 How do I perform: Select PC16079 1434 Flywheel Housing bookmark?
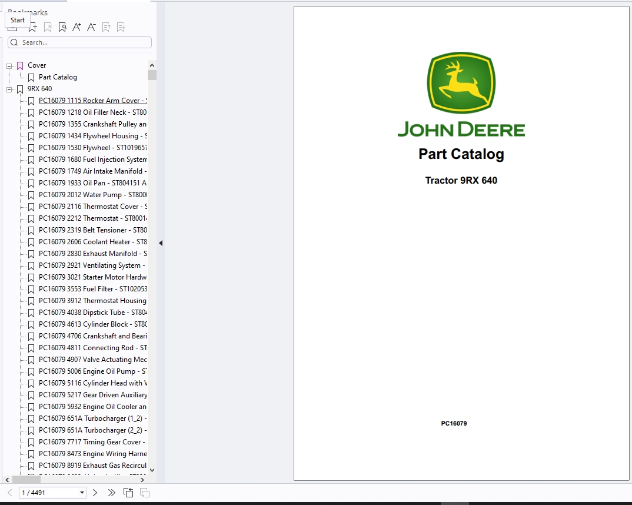tap(93, 136)
